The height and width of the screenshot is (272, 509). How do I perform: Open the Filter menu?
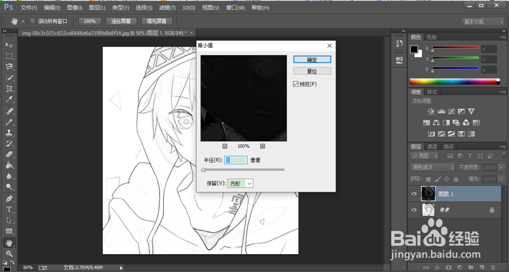167,8
